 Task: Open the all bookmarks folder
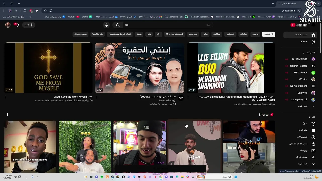tap(13, 17)
